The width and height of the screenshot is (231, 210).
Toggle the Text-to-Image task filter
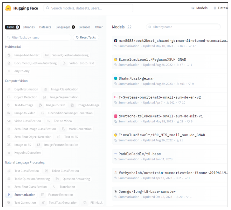pyautogui.click(x=20, y=105)
